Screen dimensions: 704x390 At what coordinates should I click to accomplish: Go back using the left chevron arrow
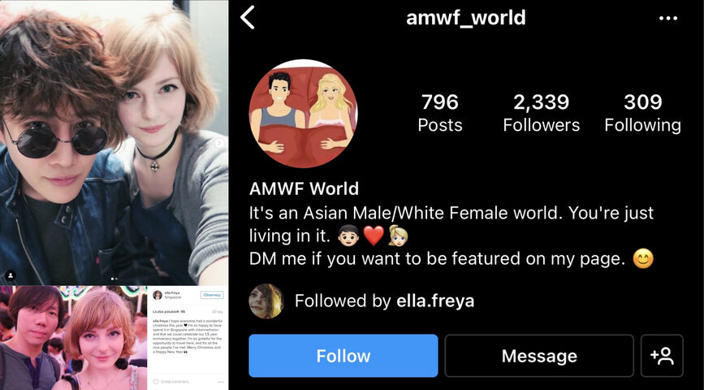248,18
